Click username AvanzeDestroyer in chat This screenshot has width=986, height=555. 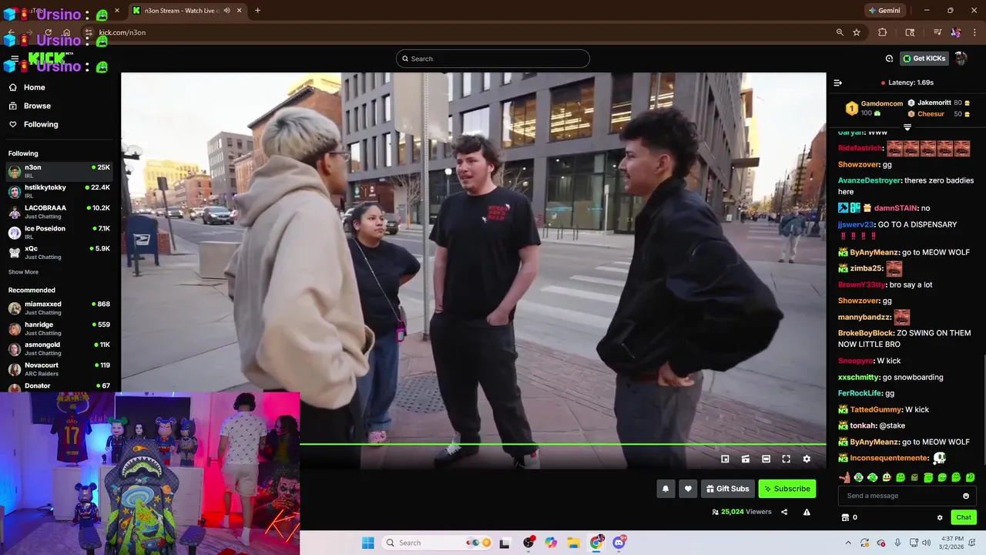[870, 180]
